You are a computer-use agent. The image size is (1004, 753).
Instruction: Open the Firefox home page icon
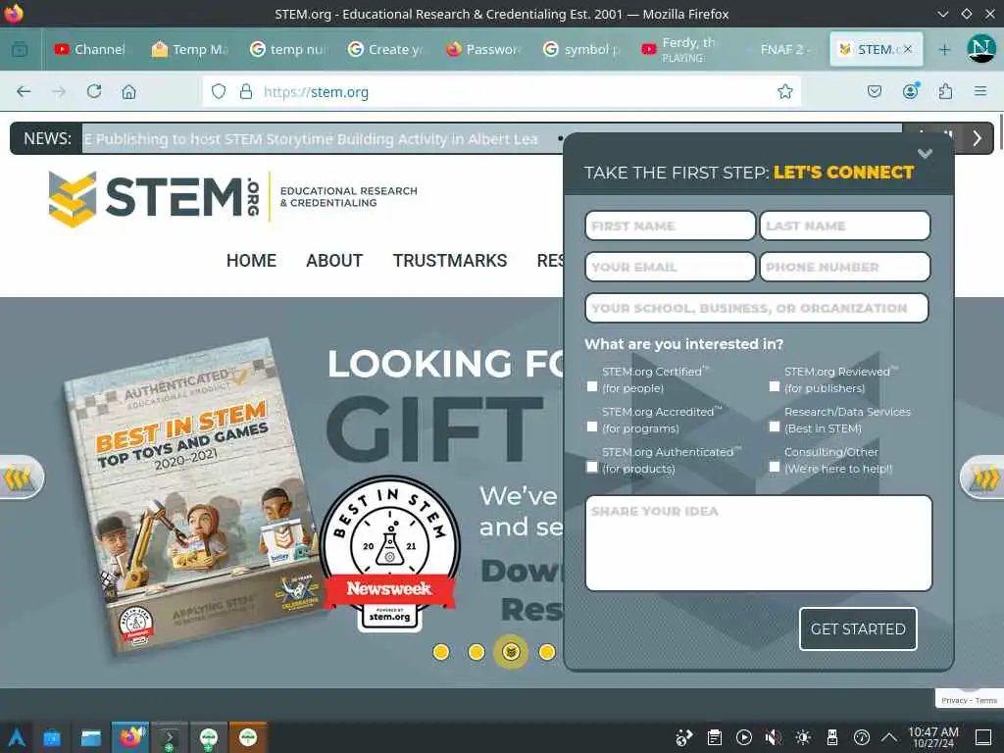pyautogui.click(x=128, y=91)
